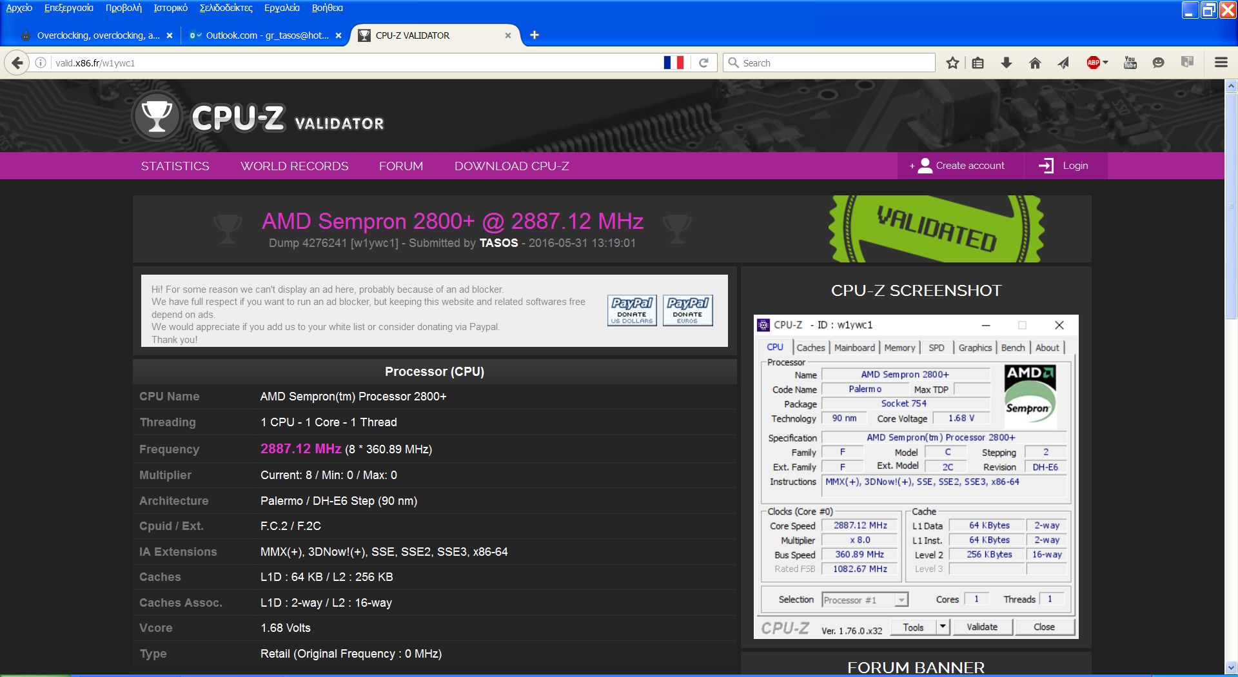Open the Σελιδοδείκτες menu
Image resolution: width=1238 pixels, height=677 pixels.
(226, 8)
